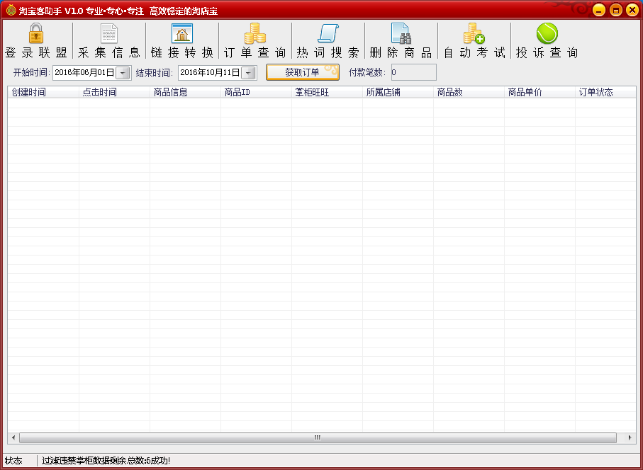Launch 自动考试 coins-plus icon
Screen dimensions: 643x470
coord(474,34)
